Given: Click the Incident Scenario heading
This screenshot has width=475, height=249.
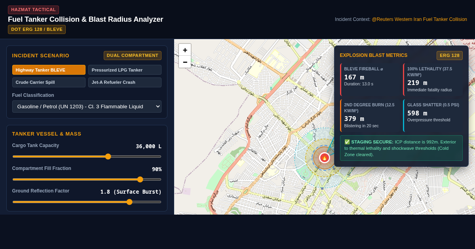Looking at the screenshot, I should pos(41,56).
